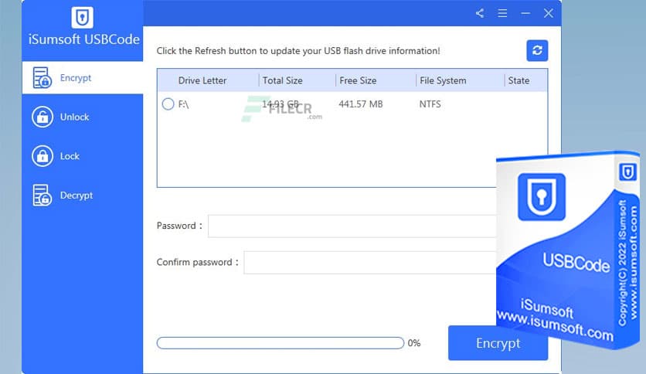Image resolution: width=646 pixels, height=374 pixels.
Task: Click the State column header
Action: 518,80
